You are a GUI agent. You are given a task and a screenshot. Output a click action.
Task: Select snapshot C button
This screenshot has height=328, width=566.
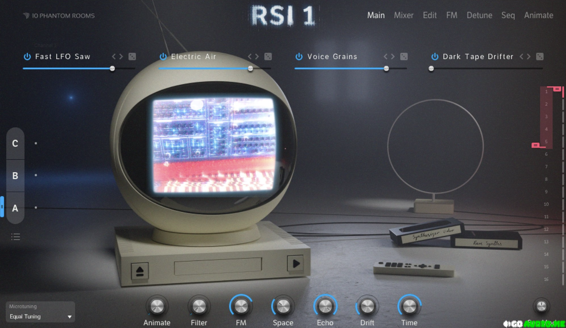[15, 143]
